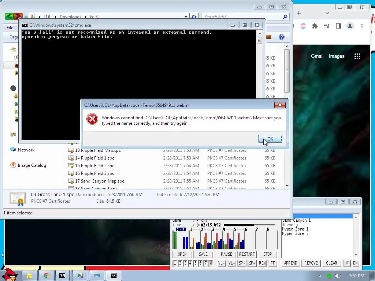The height and width of the screenshot is (281, 375).
Task: Select Network in the navigation pane
Action: (x=26, y=150)
